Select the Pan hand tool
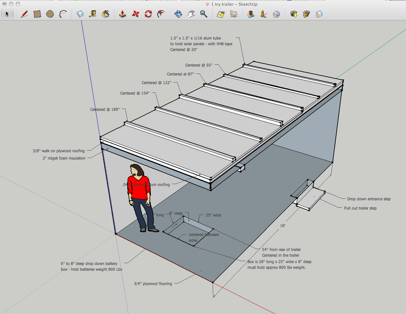This screenshot has height=314, width=406. click(191, 14)
